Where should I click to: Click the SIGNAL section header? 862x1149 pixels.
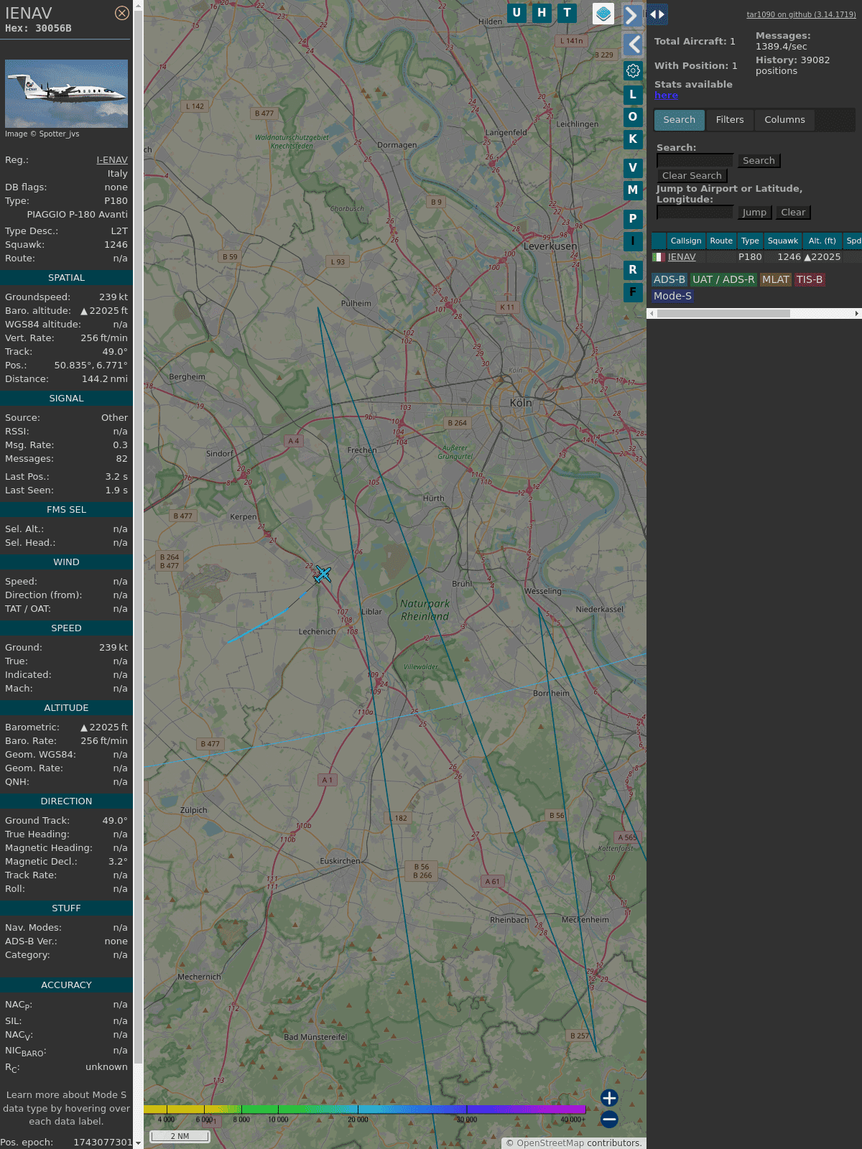(x=66, y=399)
